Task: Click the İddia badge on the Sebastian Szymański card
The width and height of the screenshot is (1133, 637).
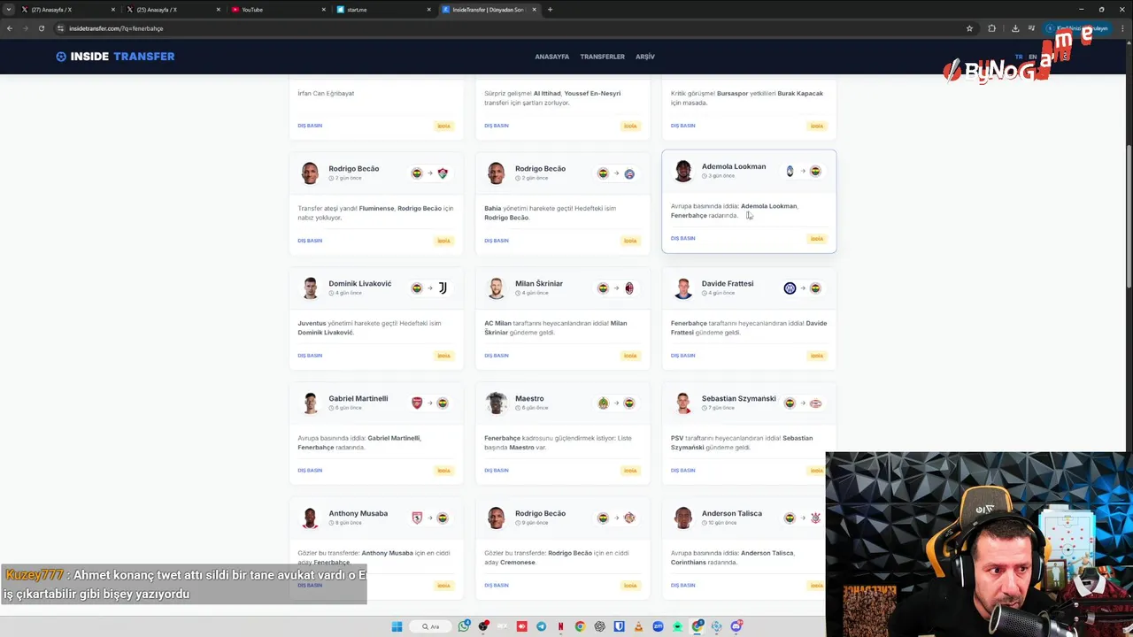Action: click(816, 471)
